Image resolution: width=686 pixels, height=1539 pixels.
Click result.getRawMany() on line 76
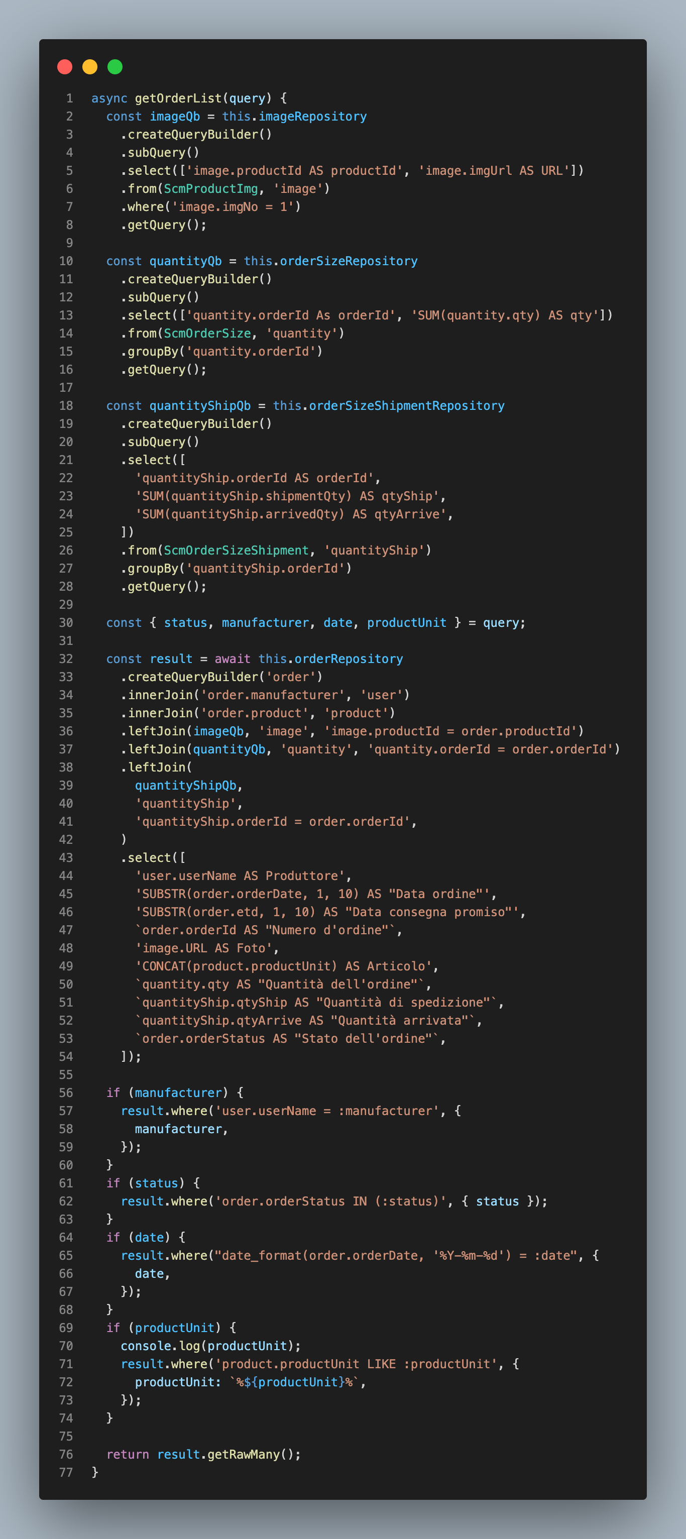pos(225,1455)
